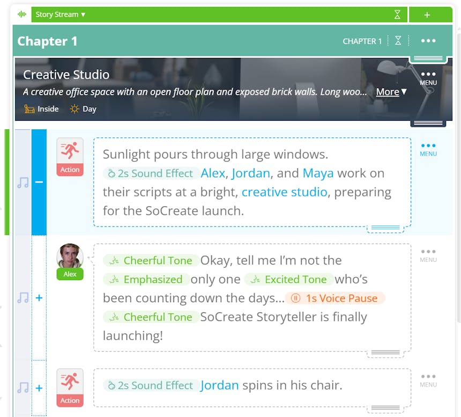Image resolution: width=461 pixels, height=417 pixels.
Task: Open MENU for Jordan spins action item
Action: click(x=428, y=381)
